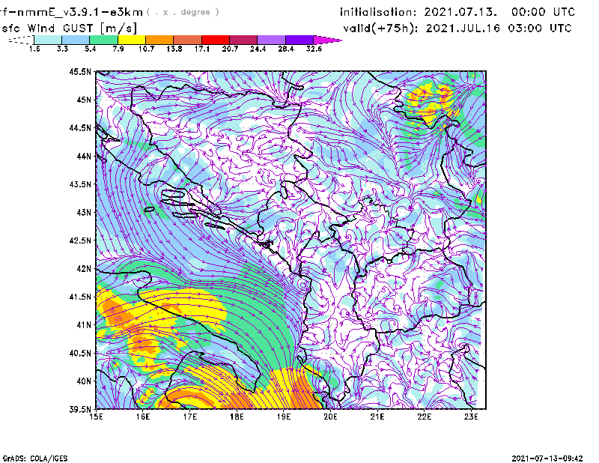Click the 43.5N latitude label
Image resolution: width=599 pixels, height=463 pixels.
click(80, 184)
